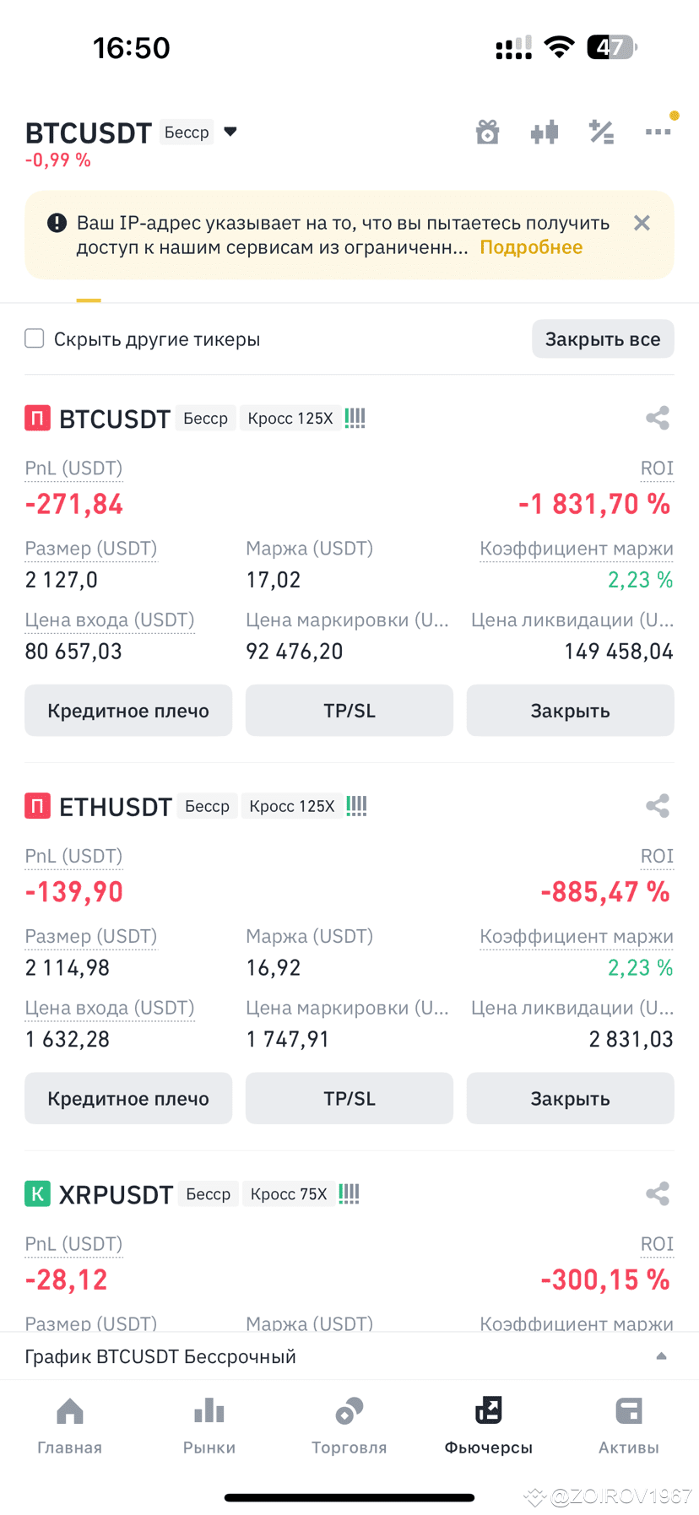This screenshot has width=699, height=1515.
Task: Open TP/SL for the ETHUSDT position
Action: pyautogui.click(x=349, y=1098)
